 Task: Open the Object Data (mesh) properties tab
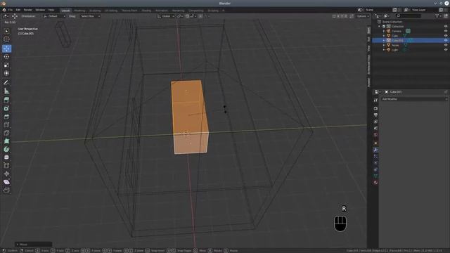[375, 176]
